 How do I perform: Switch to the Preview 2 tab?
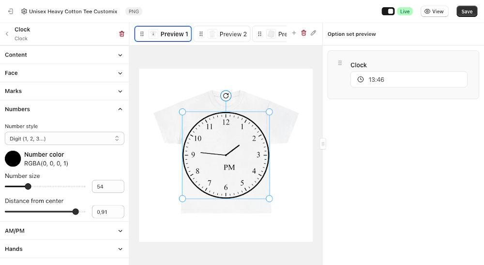click(222, 34)
